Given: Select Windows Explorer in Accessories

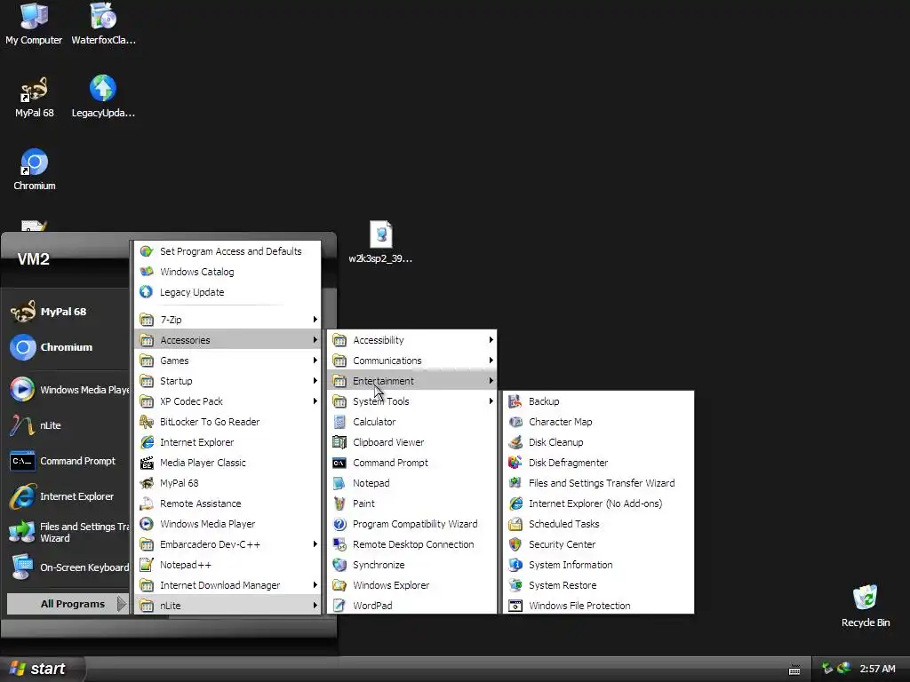Looking at the screenshot, I should pos(412,585).
